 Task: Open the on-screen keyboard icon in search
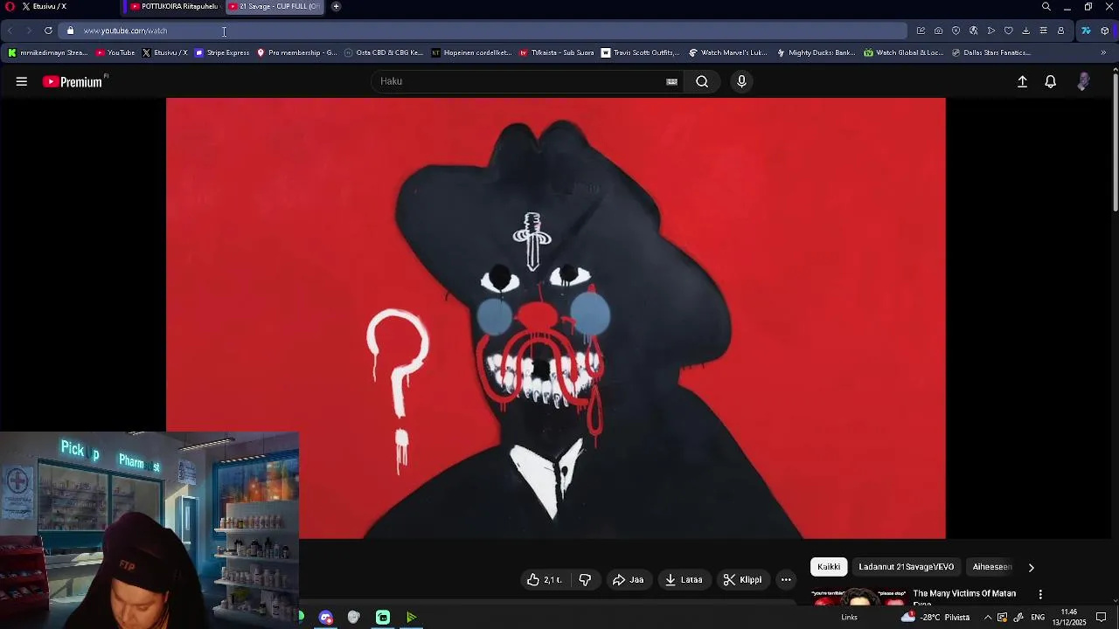[671, 81]
